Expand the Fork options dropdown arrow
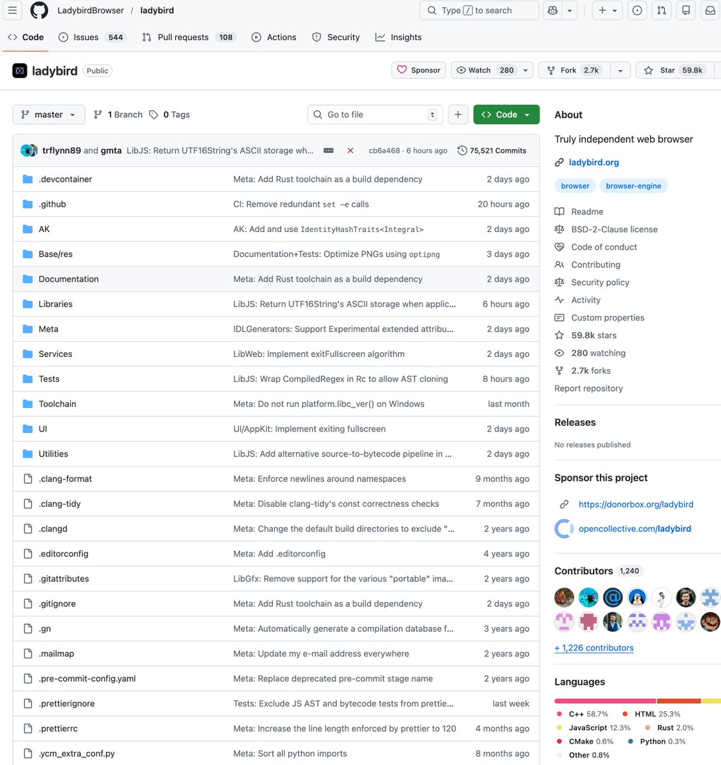Screen dimensions: 721x765 point(620,70)
